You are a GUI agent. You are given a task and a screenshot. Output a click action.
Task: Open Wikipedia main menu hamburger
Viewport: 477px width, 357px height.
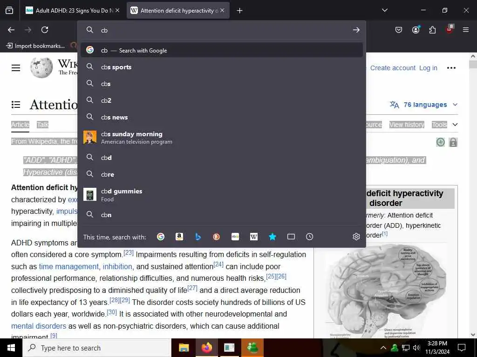point(16,68)
